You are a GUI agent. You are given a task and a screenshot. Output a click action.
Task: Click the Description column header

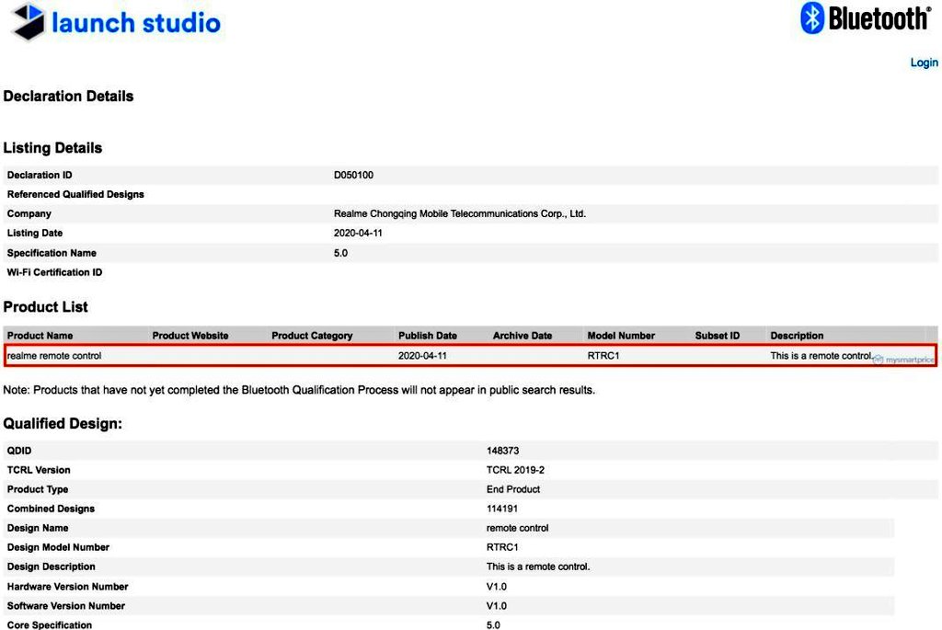tap(797, 336)
